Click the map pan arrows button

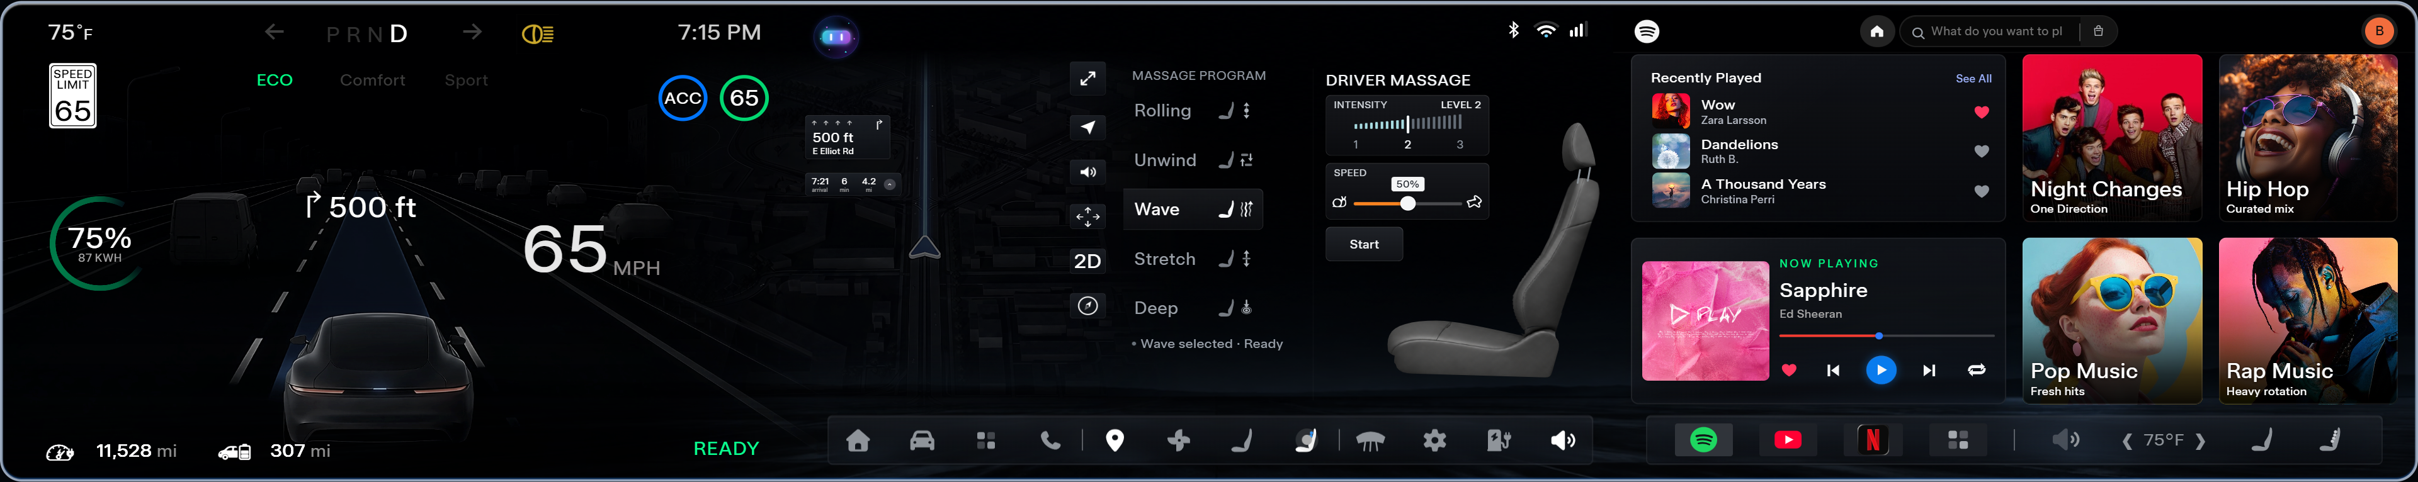(1088, 216)
